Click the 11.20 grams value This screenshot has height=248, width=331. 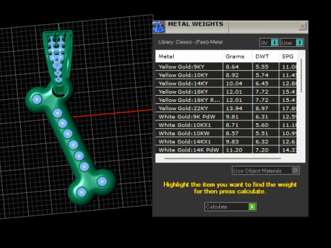pyautogui.click(x=234, y=150)
